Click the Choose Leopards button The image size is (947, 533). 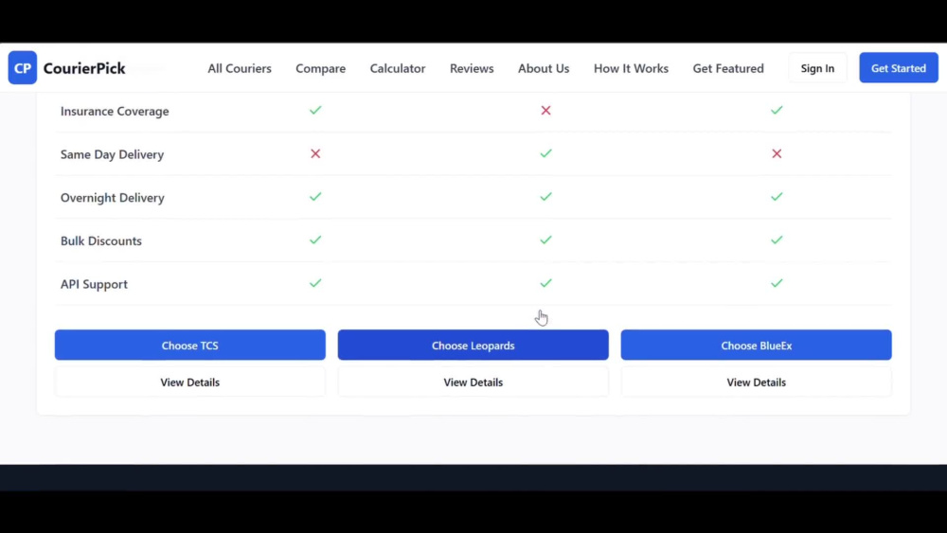point(473,346)
